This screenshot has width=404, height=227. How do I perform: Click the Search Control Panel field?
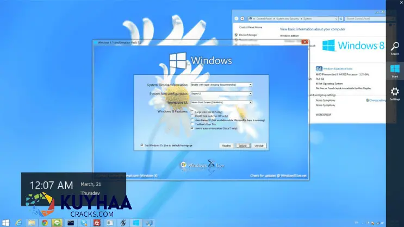364,19
